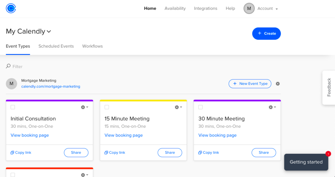Open the Feedback side tab
Image resolution: width=335 pixels, height=177 pixels.
329,88
